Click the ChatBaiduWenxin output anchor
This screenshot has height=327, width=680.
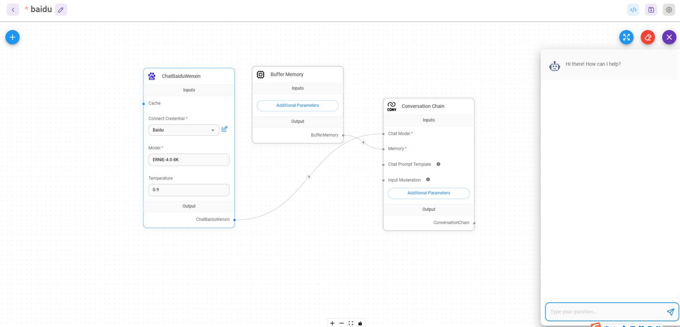(234, 220)
